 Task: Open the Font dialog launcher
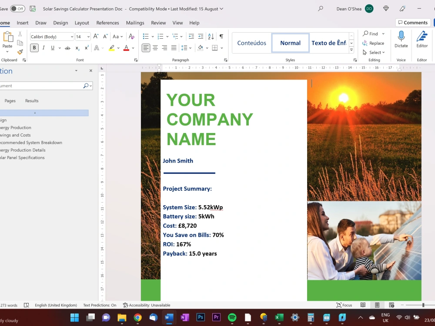(x=136, y=60)
